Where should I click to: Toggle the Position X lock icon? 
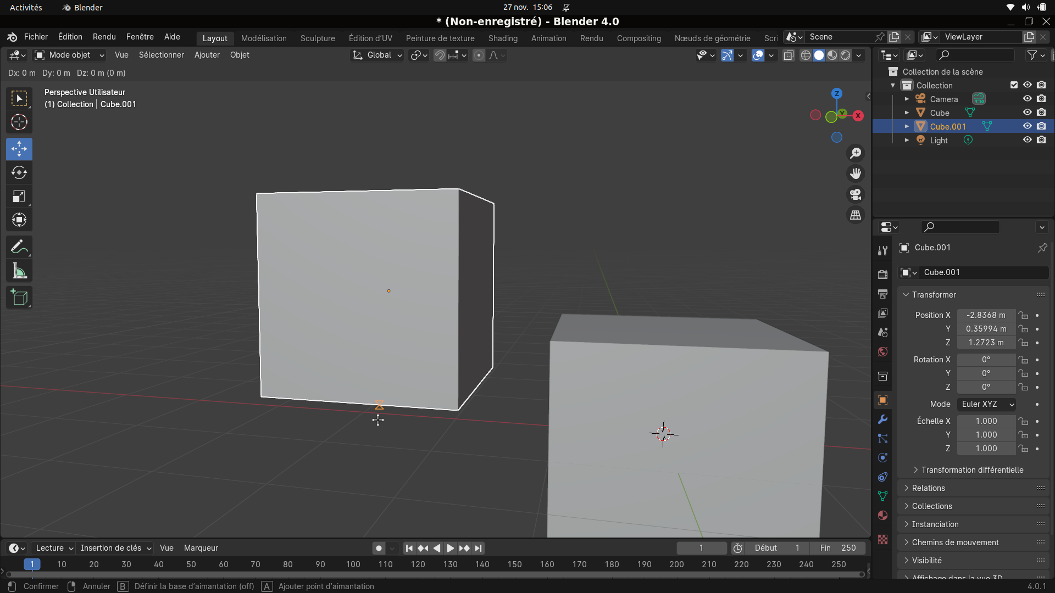tap(1023, 315)
